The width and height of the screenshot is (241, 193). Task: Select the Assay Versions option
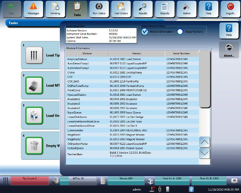[x=180, y=31]
